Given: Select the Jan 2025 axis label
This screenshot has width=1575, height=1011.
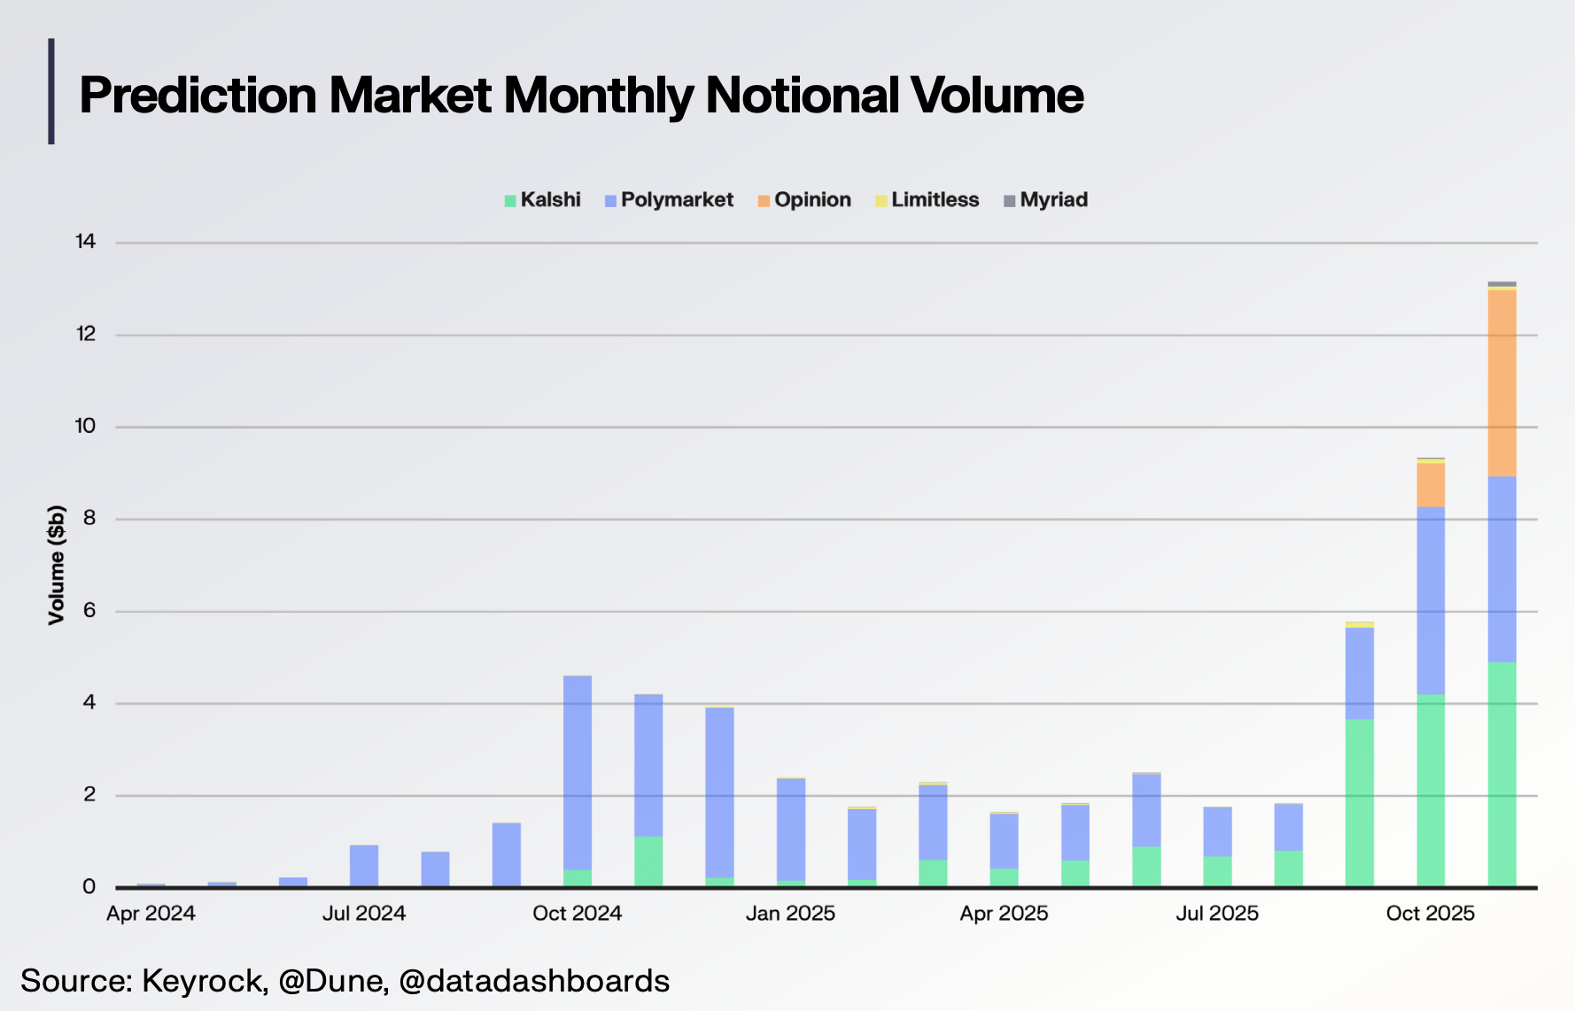Looking at the screenshot, I should pos(791,913).
